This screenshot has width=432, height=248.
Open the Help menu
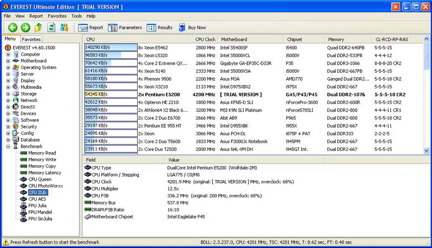(x=91, y=16)
